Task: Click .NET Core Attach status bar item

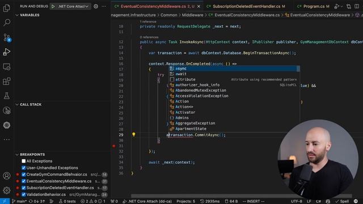Action: click(x=147, y=201)
